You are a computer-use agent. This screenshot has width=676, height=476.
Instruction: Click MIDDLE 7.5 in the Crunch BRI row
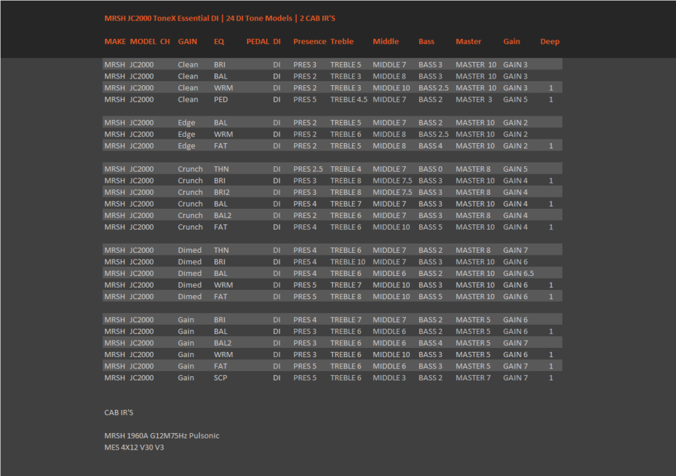[x=392, y=181]
